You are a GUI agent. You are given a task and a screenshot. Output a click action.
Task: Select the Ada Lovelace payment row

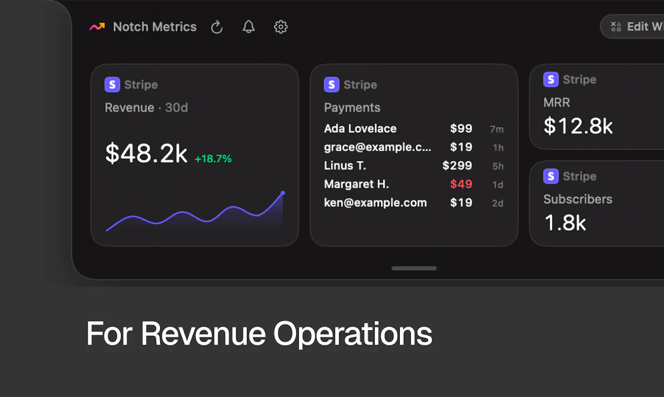click(414, 129)
